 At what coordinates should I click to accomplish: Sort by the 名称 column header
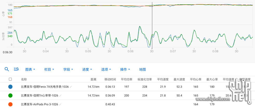(24, 79)
